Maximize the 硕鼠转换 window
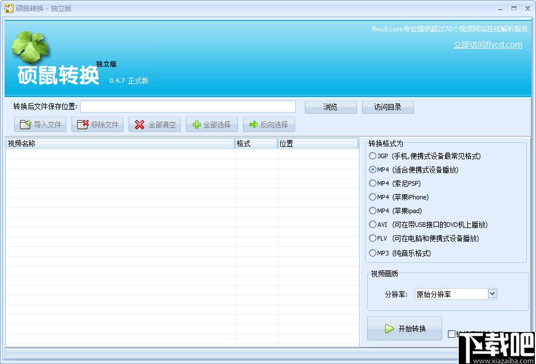536x364 pixels. [514, 9]
